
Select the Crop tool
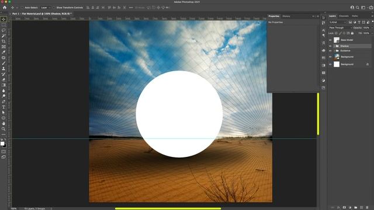tap(4, 41)
